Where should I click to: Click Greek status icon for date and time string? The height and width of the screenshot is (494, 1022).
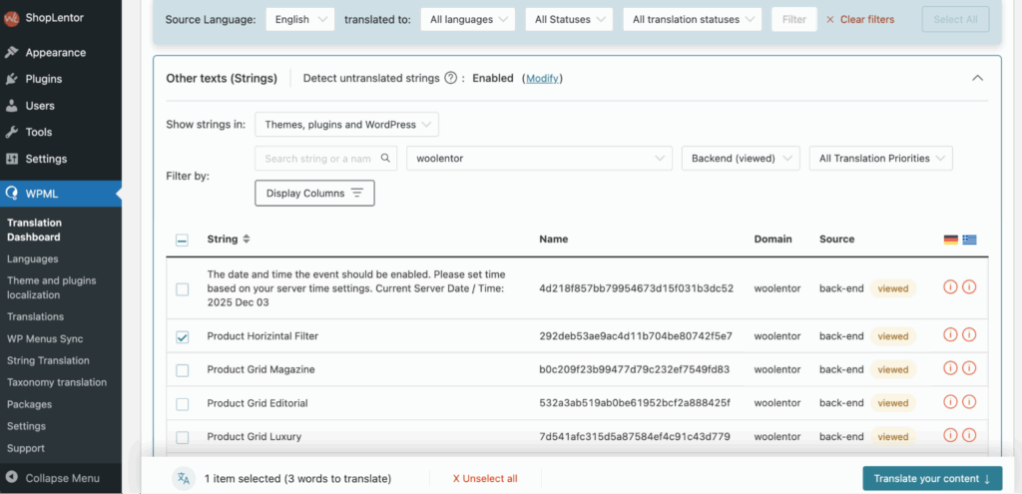(969, 286)
